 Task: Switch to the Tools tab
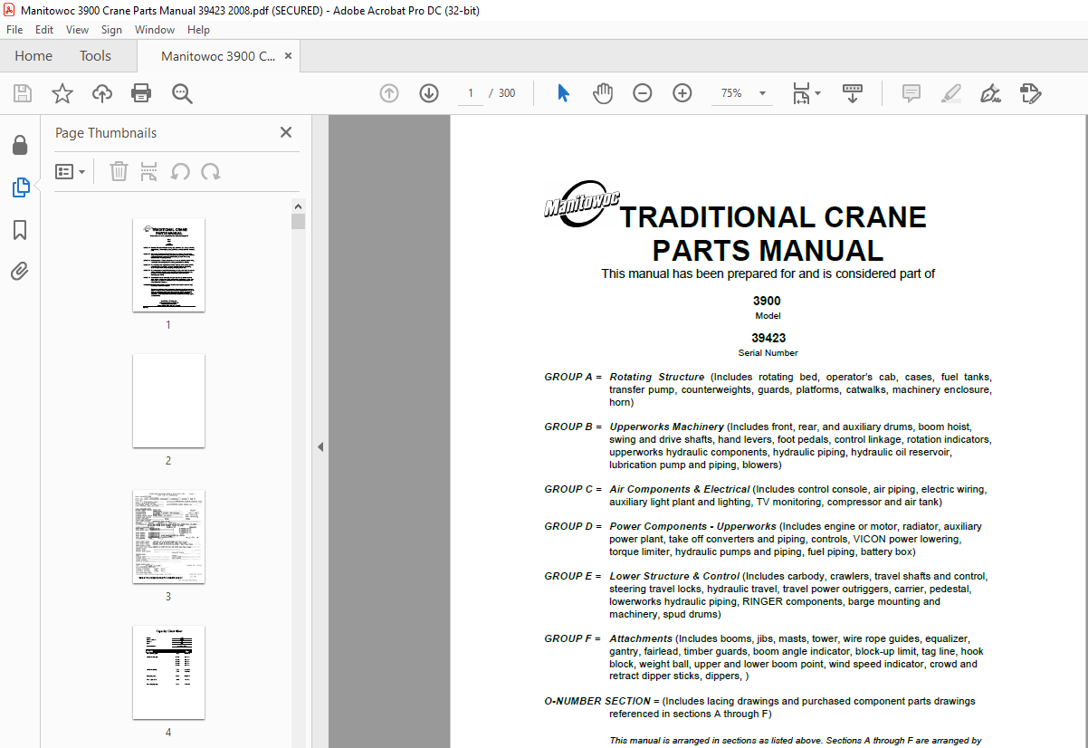point(95,56)
